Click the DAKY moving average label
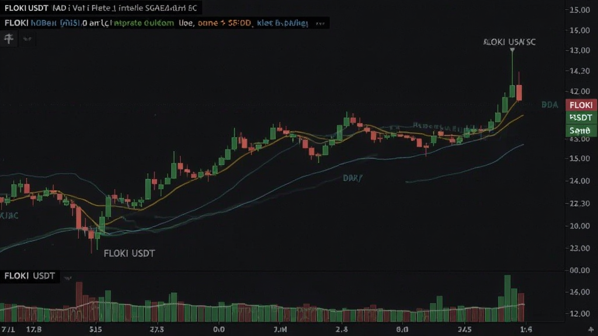This screenshot has height=336, width=598. 352,178
